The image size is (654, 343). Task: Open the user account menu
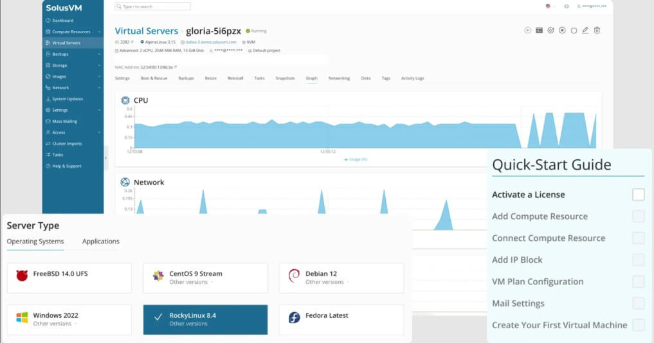tap(592, 6)
